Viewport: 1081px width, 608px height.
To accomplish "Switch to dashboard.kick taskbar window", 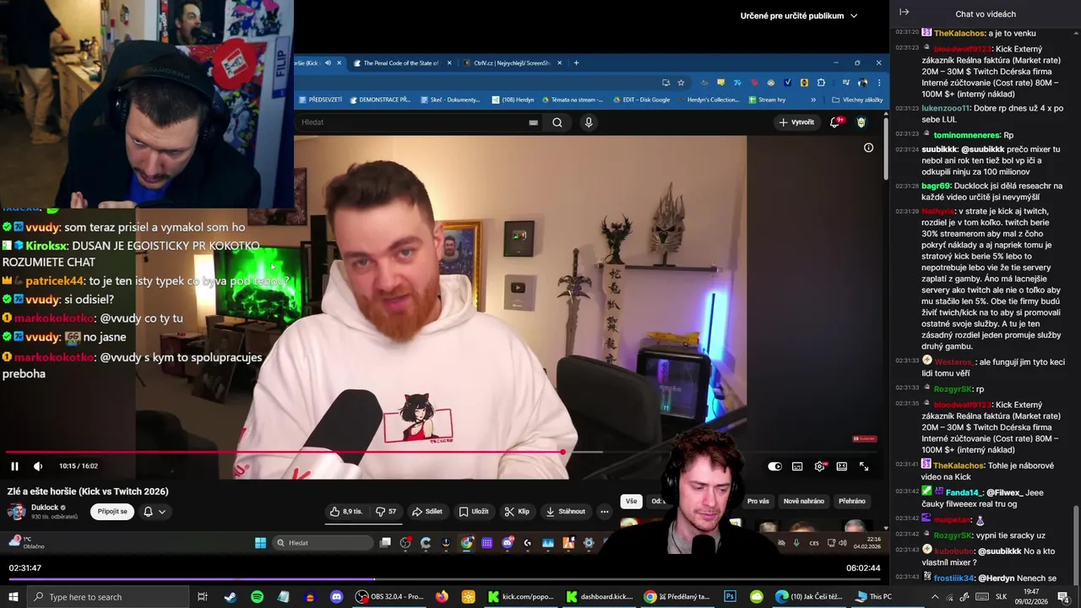I will 600,597.
